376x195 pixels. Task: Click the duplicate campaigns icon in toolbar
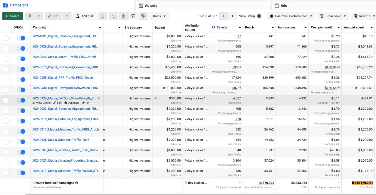click(x=29, y=16)
